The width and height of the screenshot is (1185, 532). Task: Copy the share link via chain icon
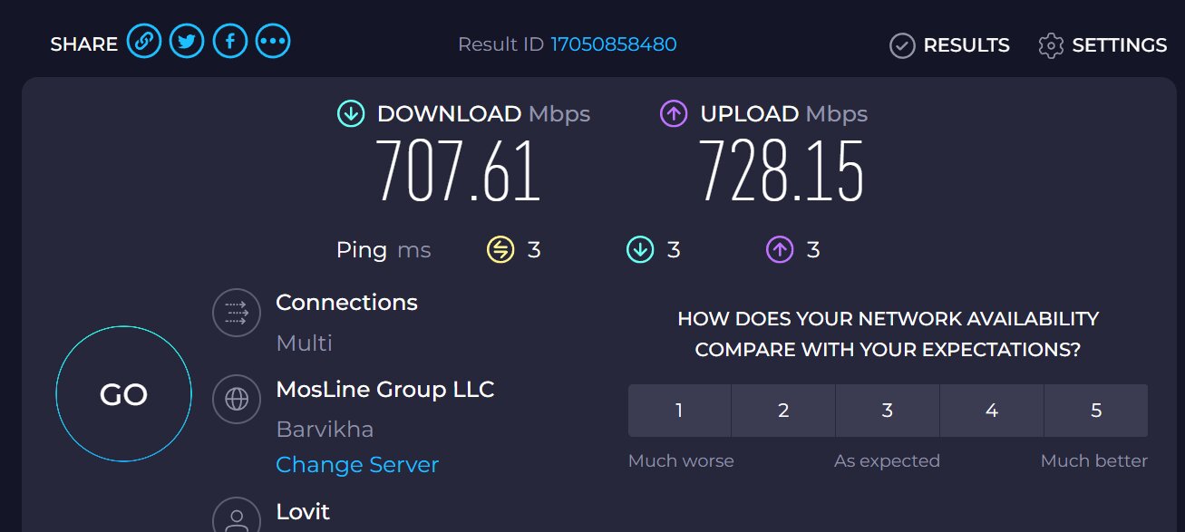(143, 42)
